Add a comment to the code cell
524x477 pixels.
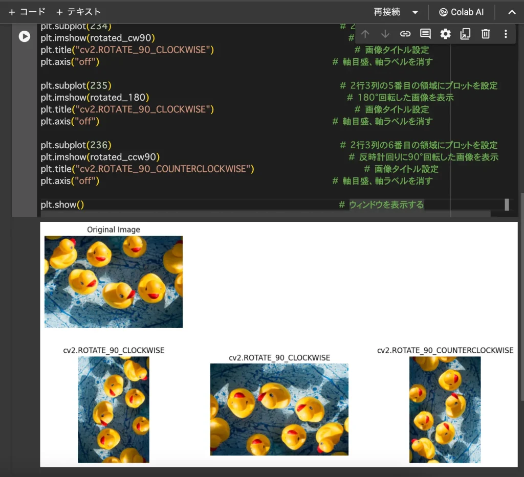click(x=425, y=34)
